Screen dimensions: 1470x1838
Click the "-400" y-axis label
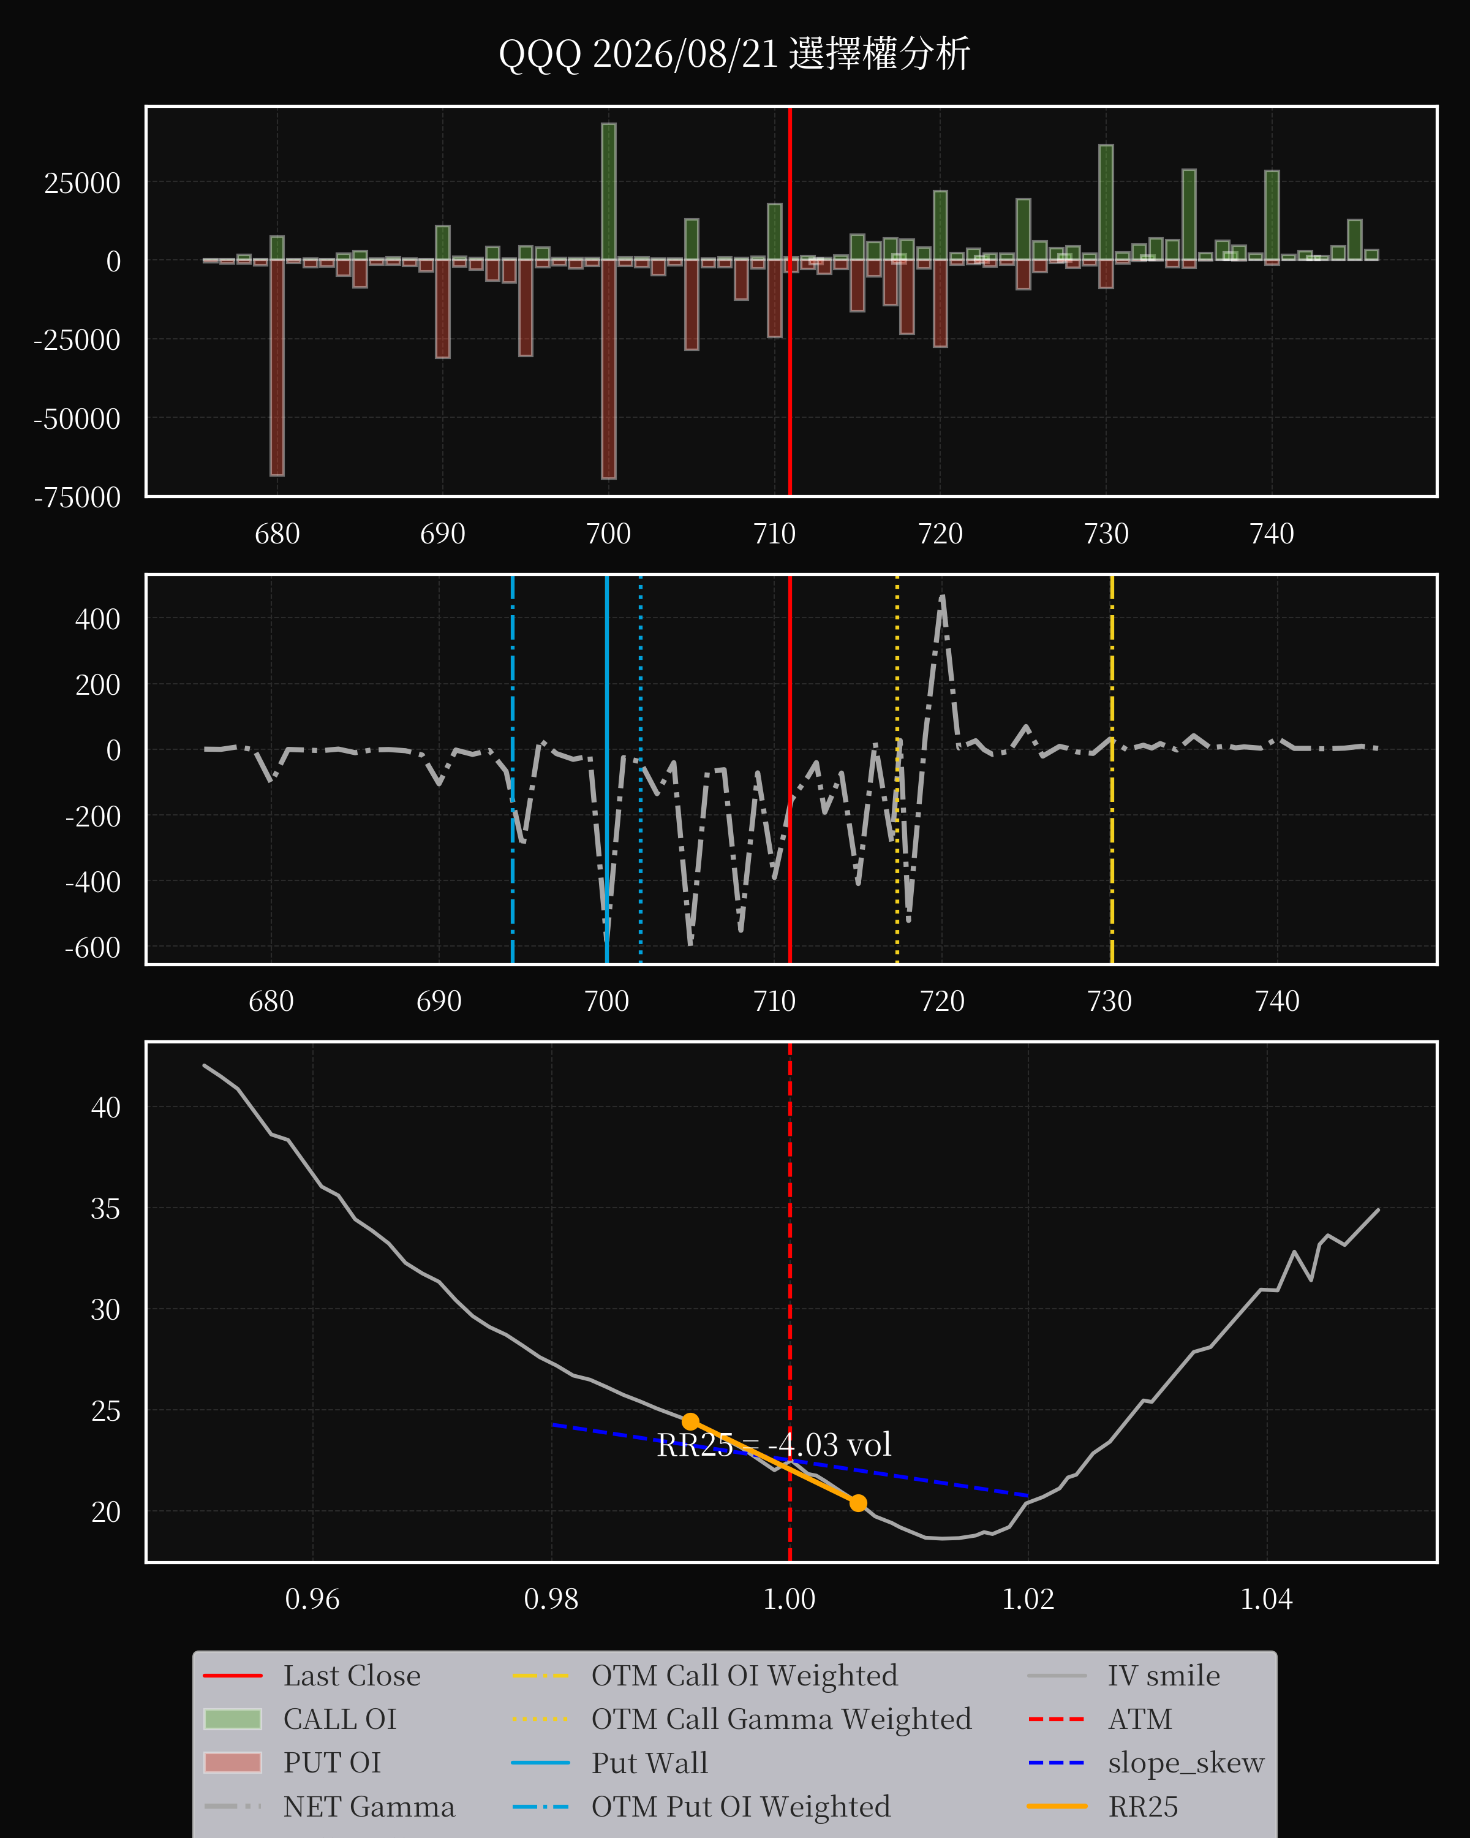[x=93, y=882]
